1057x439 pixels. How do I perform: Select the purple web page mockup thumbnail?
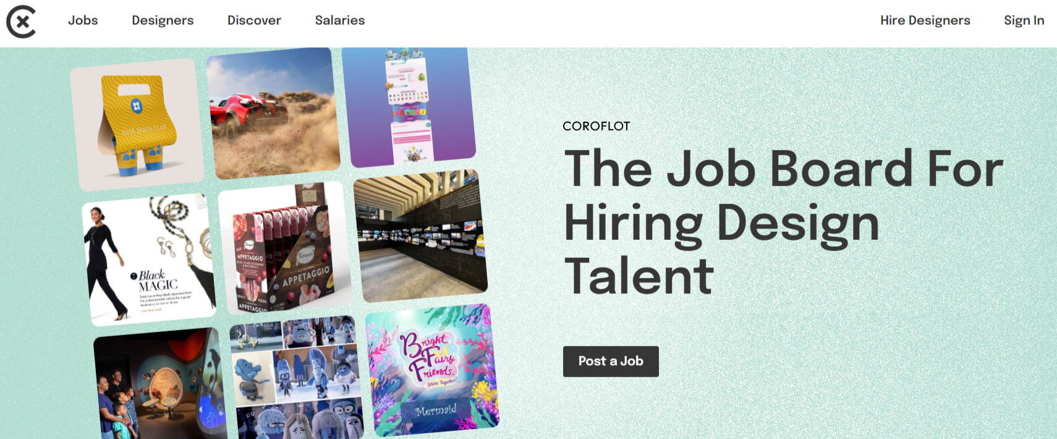click(409, 106)
